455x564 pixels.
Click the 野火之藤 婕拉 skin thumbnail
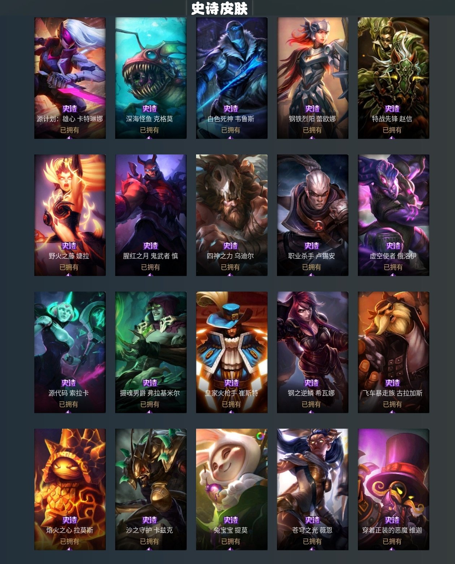[70, 215]
